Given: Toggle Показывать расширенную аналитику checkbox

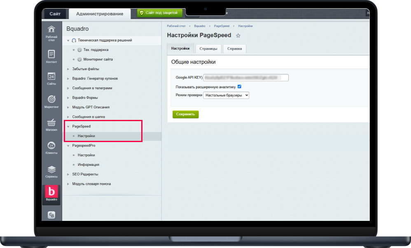Looking at the screenshot, I should coord(239,87).
